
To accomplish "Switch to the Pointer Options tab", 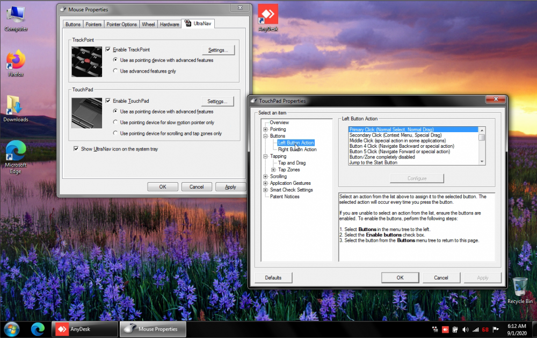I will pyautogui.click(x=121, y=24).
